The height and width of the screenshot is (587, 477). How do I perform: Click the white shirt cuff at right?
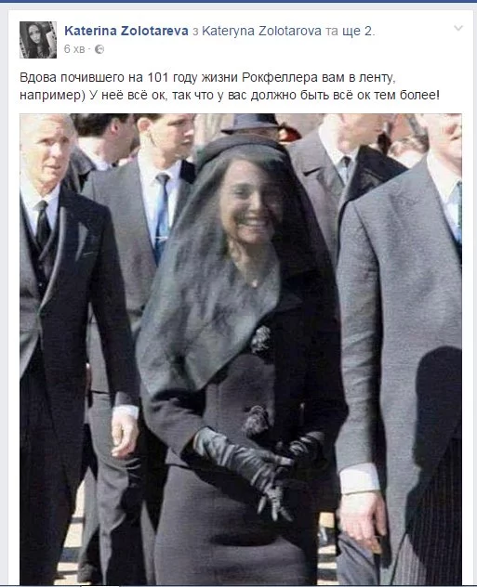pos(359,478)
